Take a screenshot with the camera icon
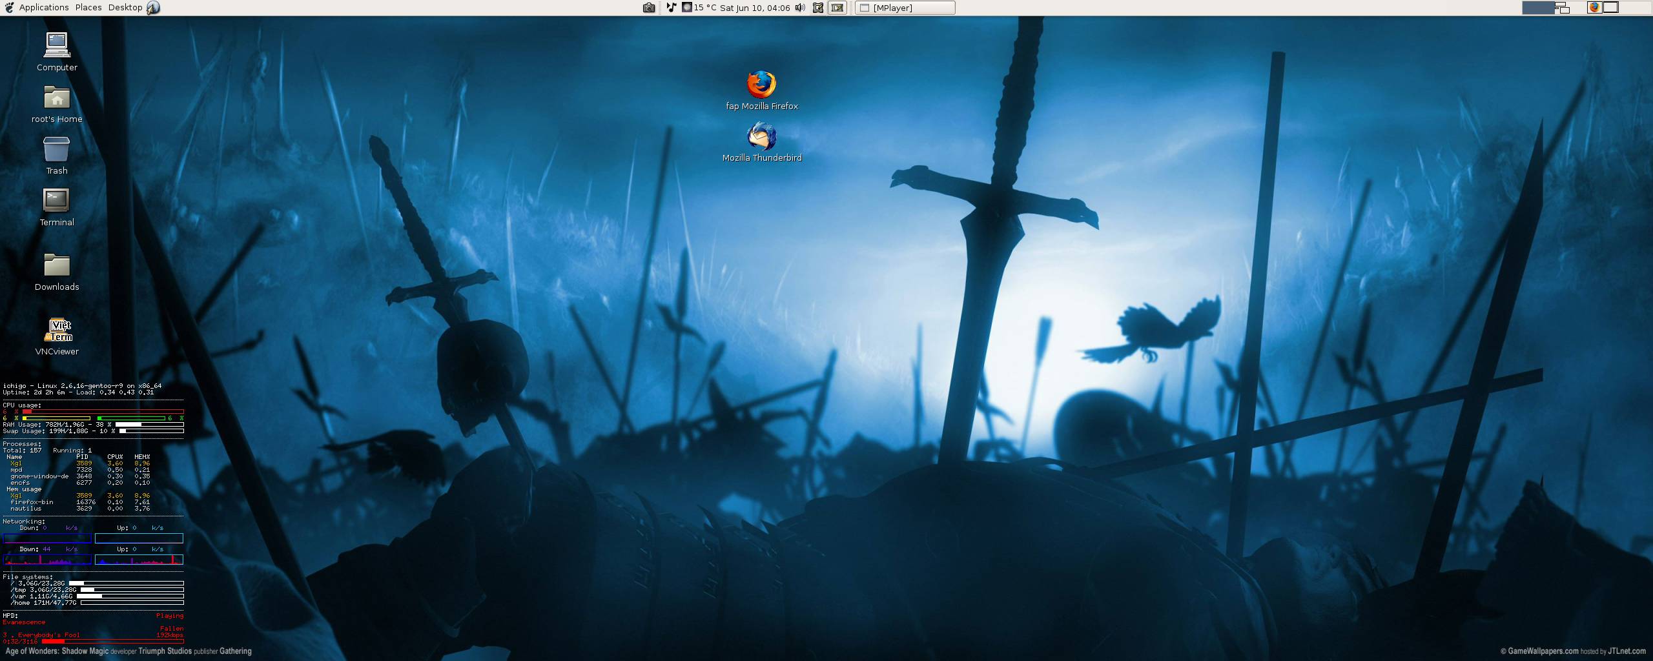The height and width of the screenshot is (661, 1653). 649,8
